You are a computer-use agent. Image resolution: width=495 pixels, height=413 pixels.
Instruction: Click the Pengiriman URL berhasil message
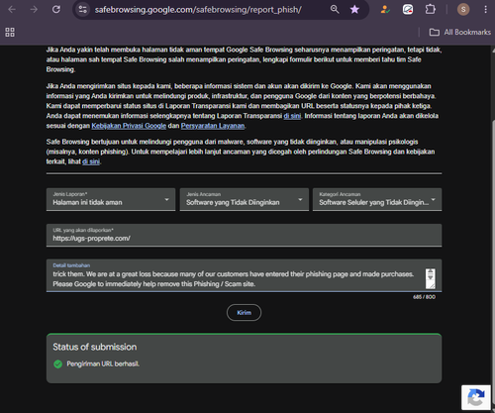pyautogui.click(x=103, y=363)
